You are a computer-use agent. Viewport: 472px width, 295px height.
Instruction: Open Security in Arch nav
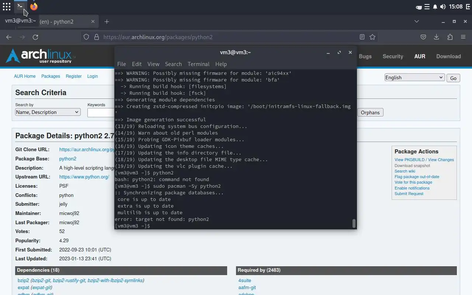(x=393, y=56)
